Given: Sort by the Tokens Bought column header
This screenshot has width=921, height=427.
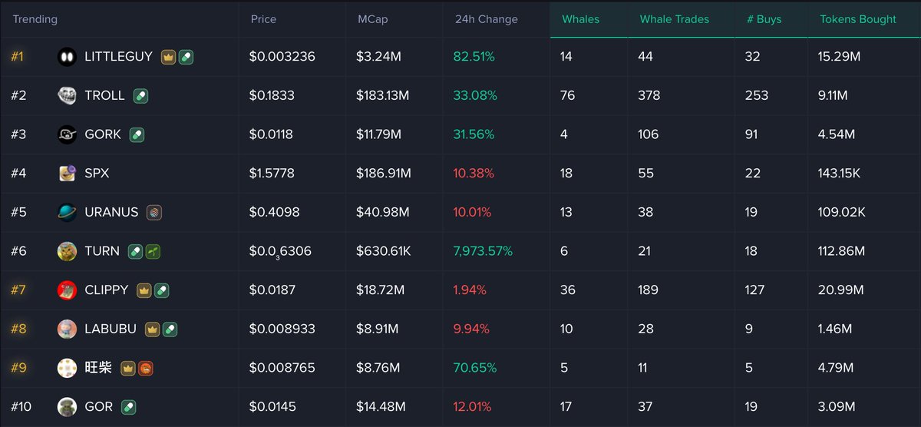Looking at the screenshot, I should [858, 19].
